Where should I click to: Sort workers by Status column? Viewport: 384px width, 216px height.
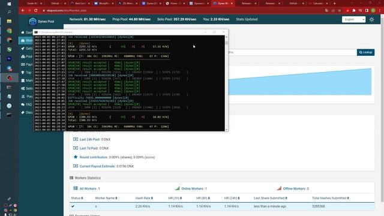77,198
